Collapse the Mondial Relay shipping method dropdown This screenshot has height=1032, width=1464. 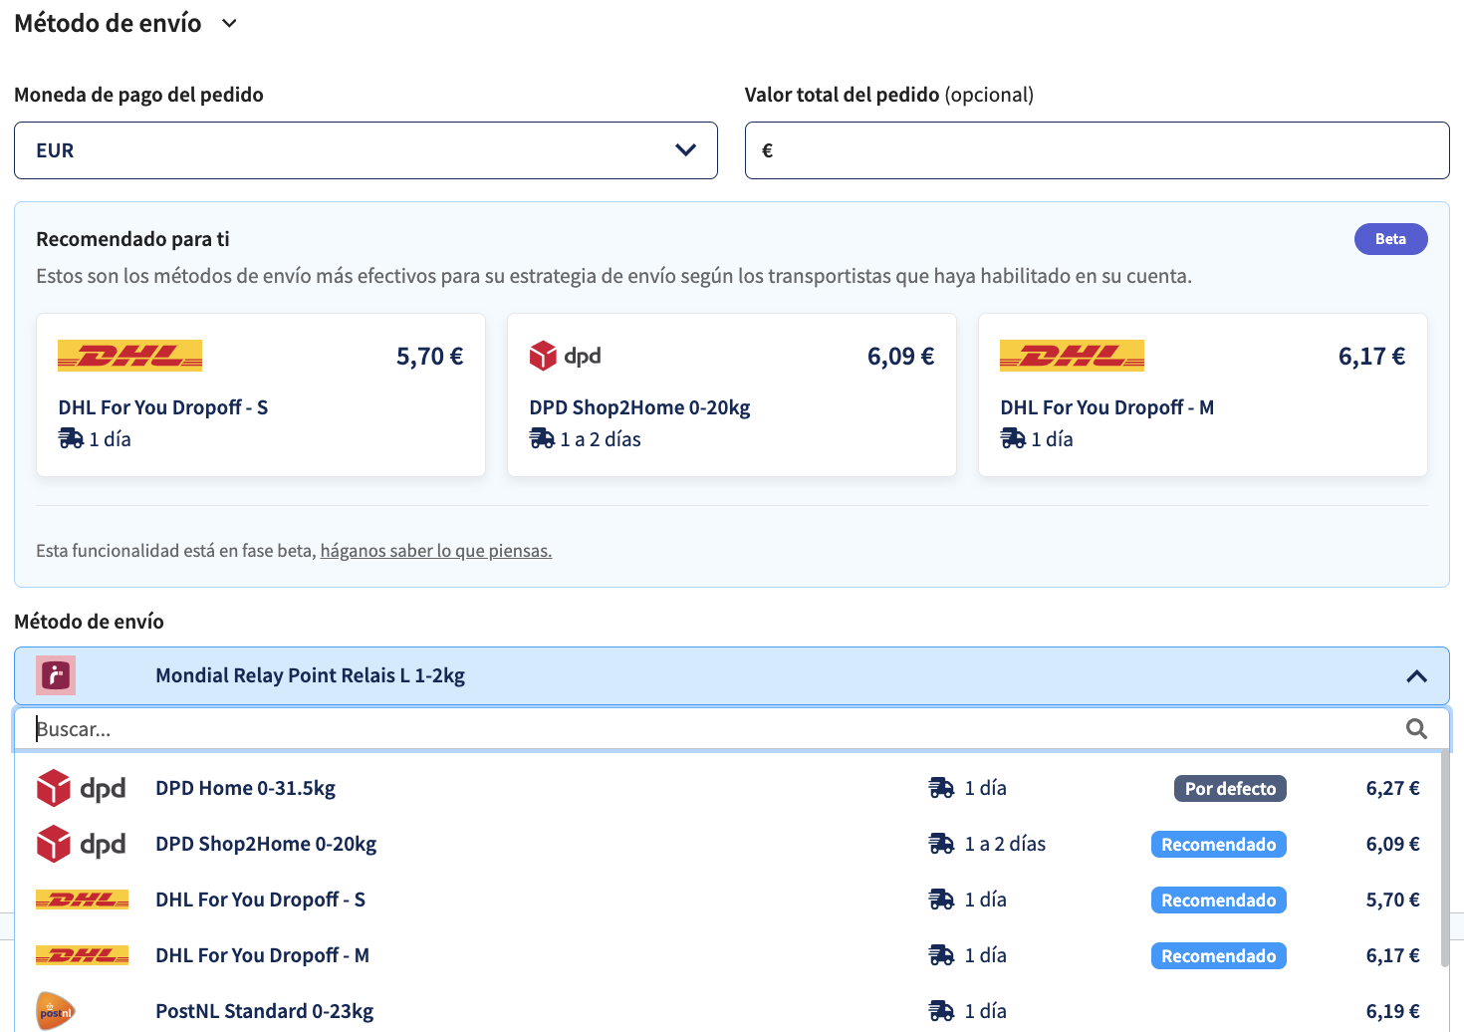1416,676
